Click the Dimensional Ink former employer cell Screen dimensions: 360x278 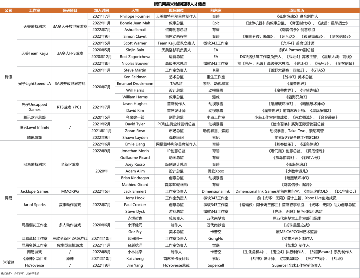[x=216, y=191]
